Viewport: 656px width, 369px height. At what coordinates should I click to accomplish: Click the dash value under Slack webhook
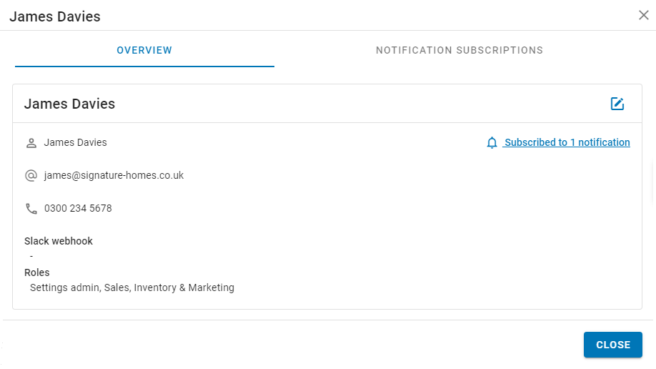point(31,256)
